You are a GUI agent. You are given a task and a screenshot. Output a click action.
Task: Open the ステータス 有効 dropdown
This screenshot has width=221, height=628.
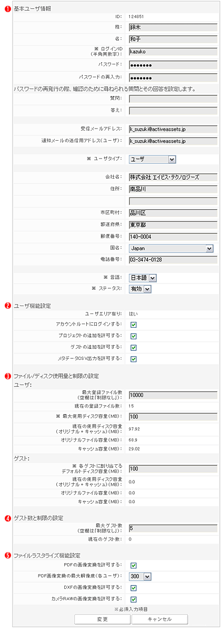tap(140, 288)
